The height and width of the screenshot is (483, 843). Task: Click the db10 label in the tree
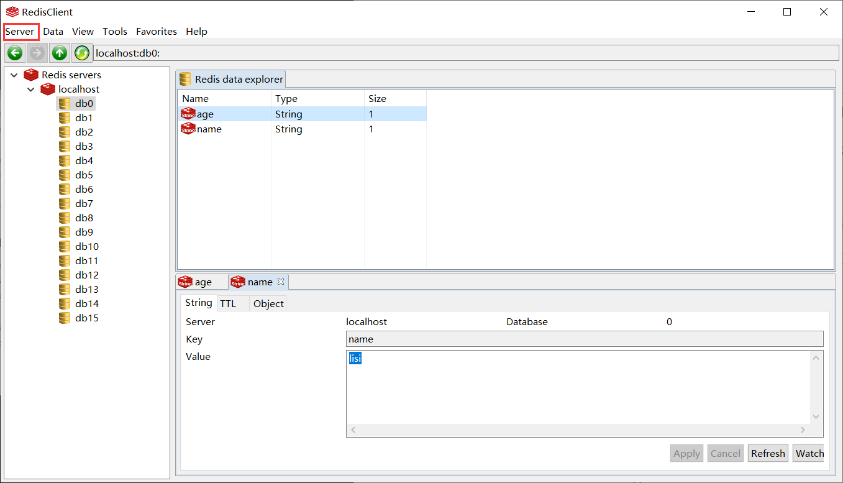click(x=87, y=246)
